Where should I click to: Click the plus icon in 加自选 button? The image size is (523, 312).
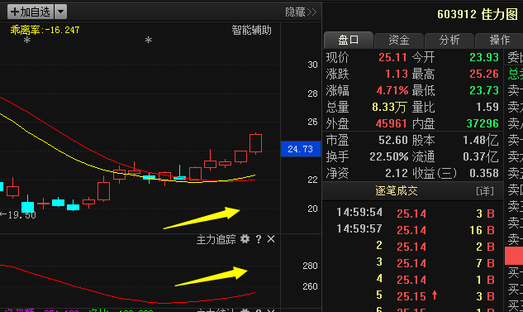(x=15, y=12)
